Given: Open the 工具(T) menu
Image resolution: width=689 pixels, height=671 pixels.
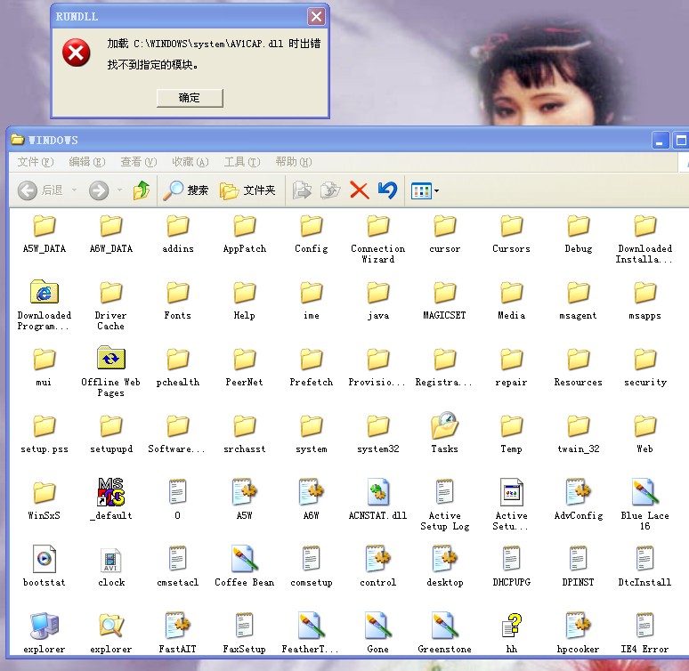Looking at the screenshot, I should (x=241, y=162).
